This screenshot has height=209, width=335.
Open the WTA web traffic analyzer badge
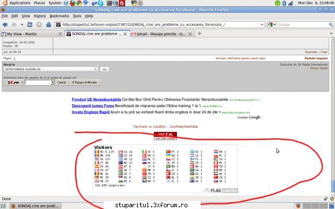165,136
